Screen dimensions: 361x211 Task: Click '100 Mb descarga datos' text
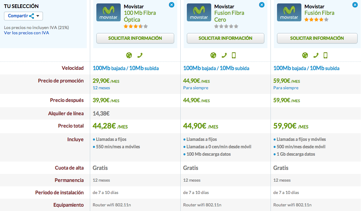[208, 154]
